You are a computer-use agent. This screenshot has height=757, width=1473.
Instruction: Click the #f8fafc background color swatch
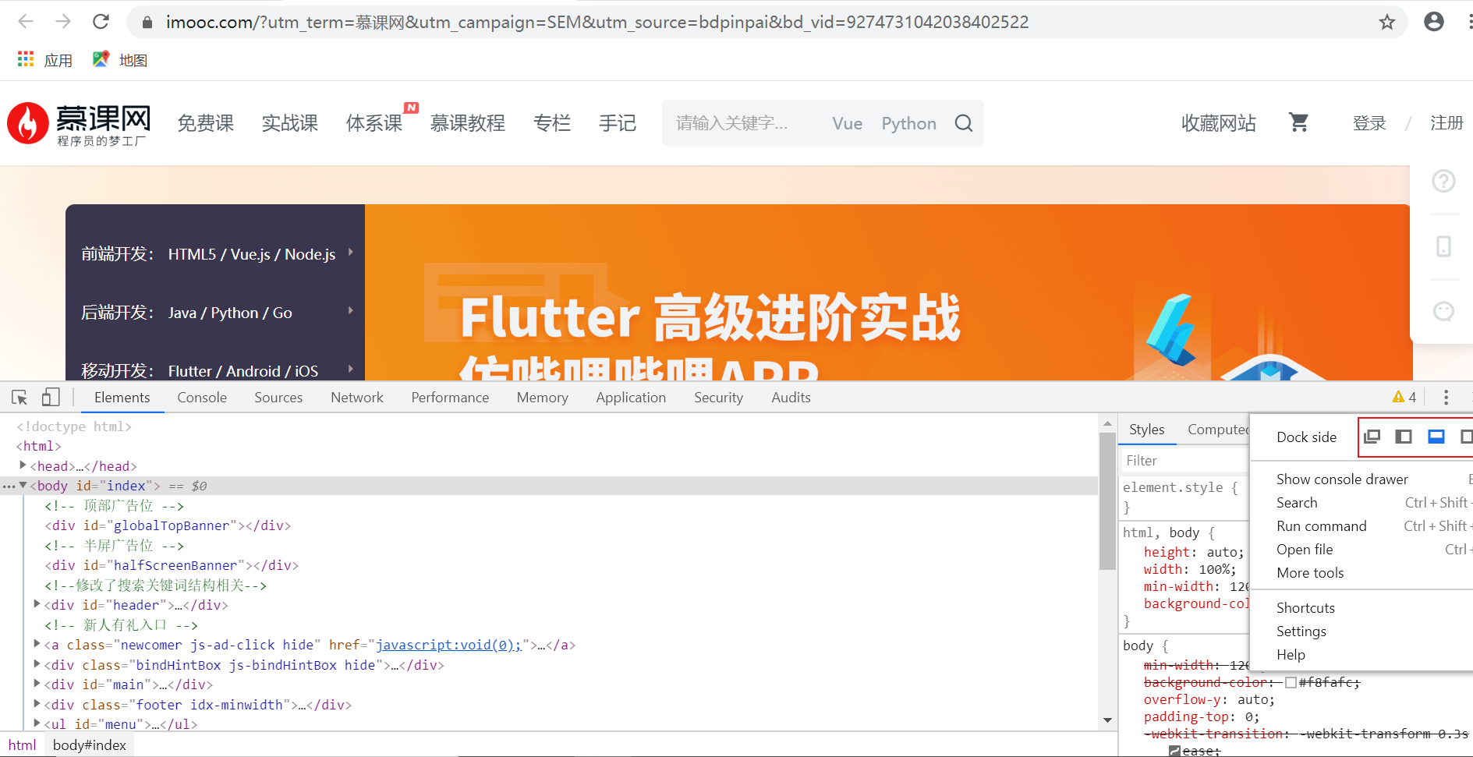click(1291, 682)
